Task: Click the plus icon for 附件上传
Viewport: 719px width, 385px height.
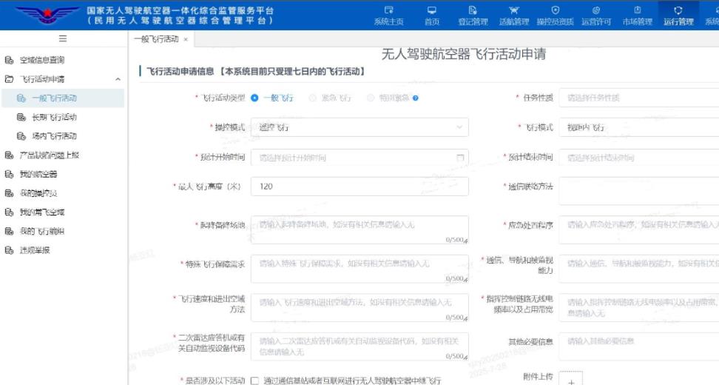Action: (x=570, y=380)
